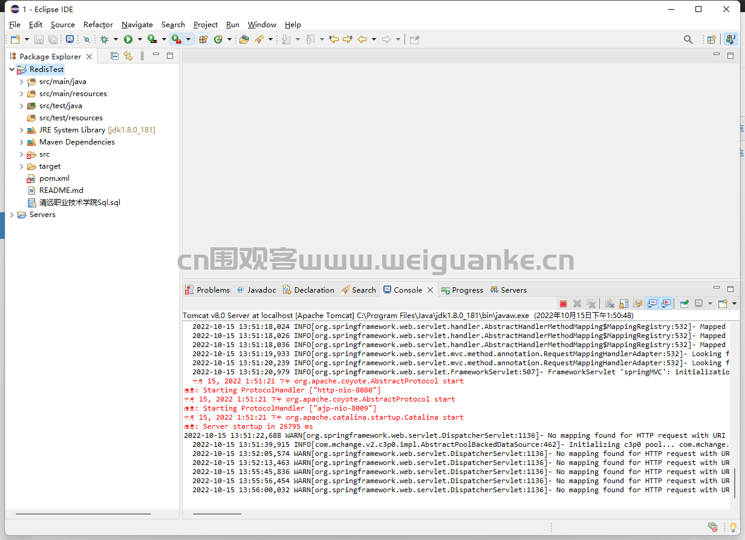
Task: Open the Refactor menu
Action: pos(98,25)
